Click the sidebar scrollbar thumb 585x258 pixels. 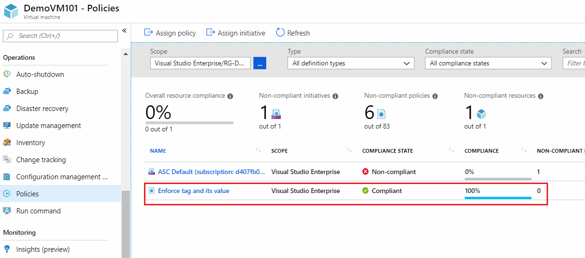(126, 224)
